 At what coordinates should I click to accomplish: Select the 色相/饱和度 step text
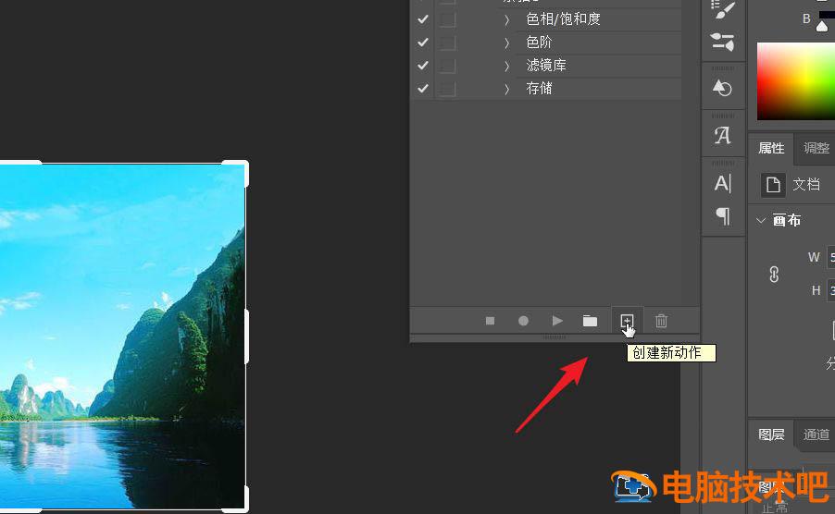click(564, 19)
